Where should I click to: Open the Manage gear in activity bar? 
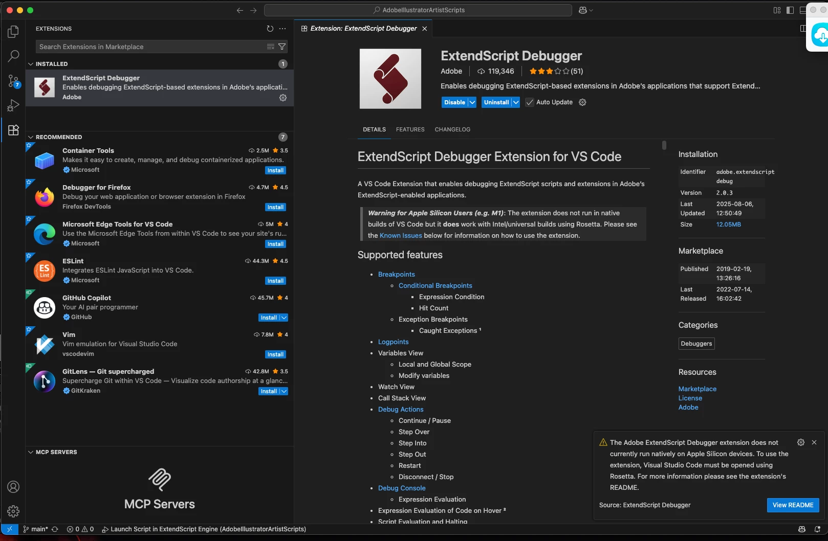13,511
